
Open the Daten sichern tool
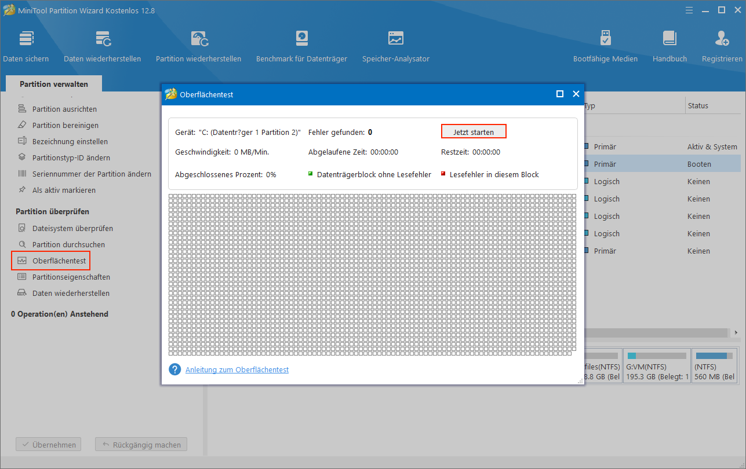click(x=26, y=46)
